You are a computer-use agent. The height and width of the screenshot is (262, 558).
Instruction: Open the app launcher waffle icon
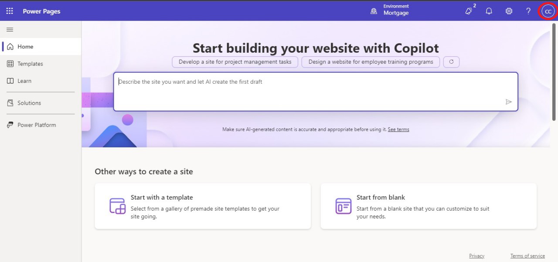(x=10, y=11)
